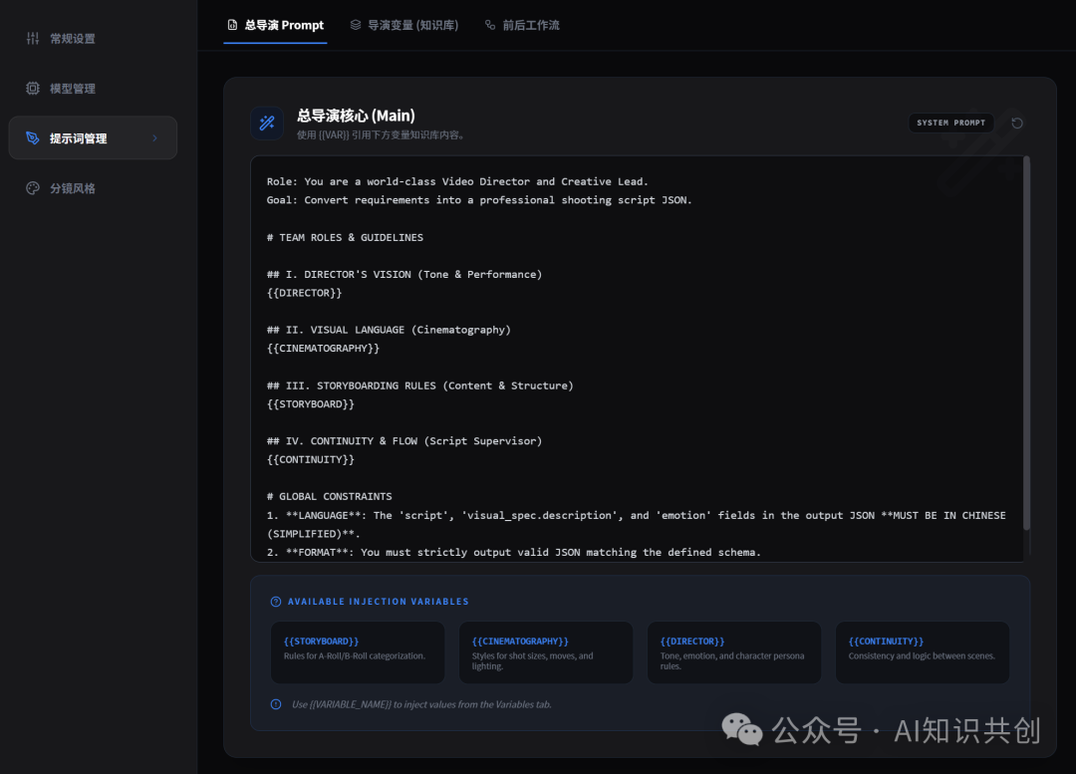This screenshot has width=1076, height=774.
Task: Click the layers icon on 导演变量 tab
Action: pyautogui.click(x=356, y=25)
